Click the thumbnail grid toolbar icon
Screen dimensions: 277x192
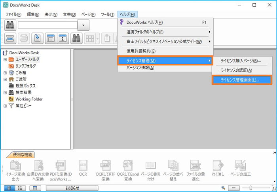[90, 38]
